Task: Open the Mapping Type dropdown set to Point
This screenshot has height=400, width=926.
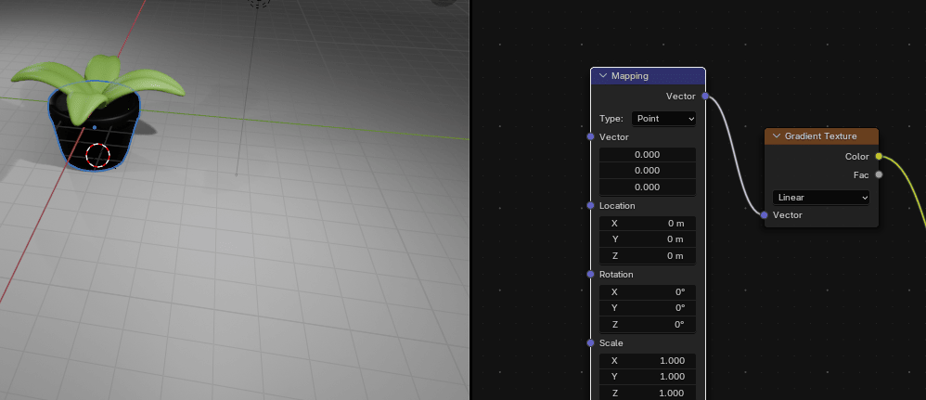Action: click(663, 119)
